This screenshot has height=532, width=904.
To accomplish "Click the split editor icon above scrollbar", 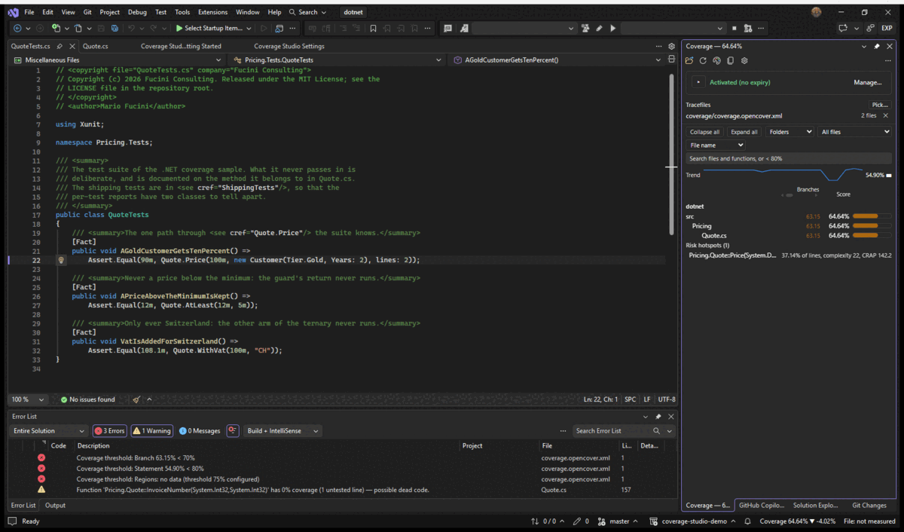I will coord(671,59).
